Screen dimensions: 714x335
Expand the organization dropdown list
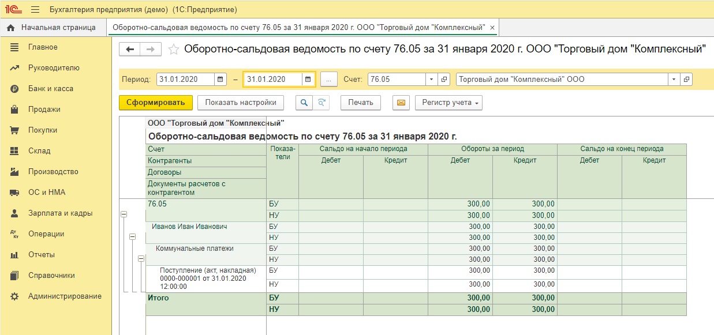[x=674, y=80]
